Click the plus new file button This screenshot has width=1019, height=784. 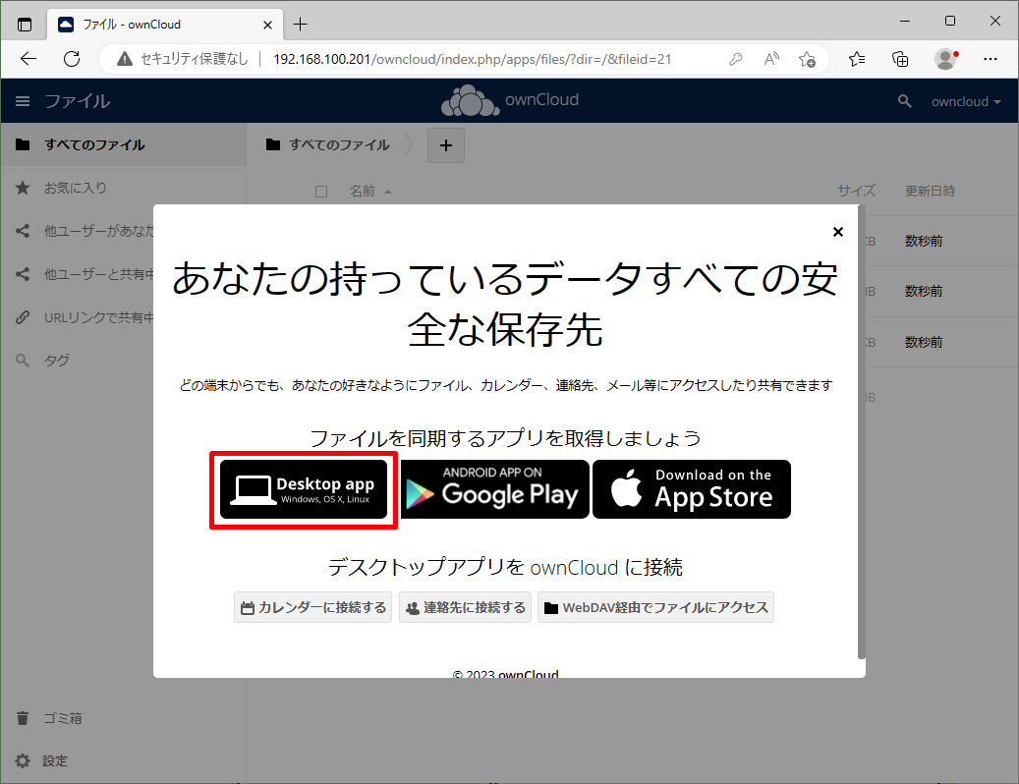[446, 145]
